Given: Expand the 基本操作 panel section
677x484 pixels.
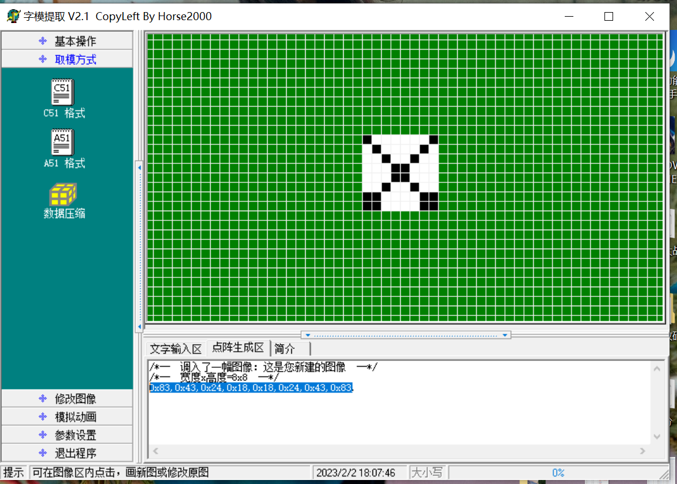Looking at the screenshot, I should [x=67, y=41].
